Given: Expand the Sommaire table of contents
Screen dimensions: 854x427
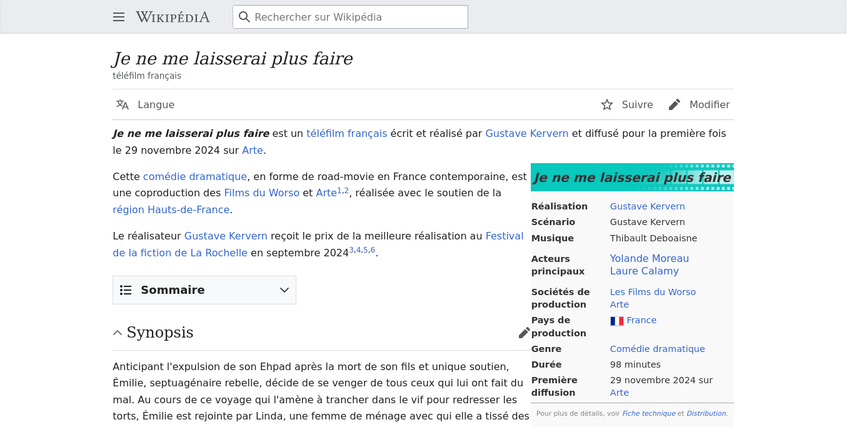Looking at the screenshot, I should [x=204, y=290].
